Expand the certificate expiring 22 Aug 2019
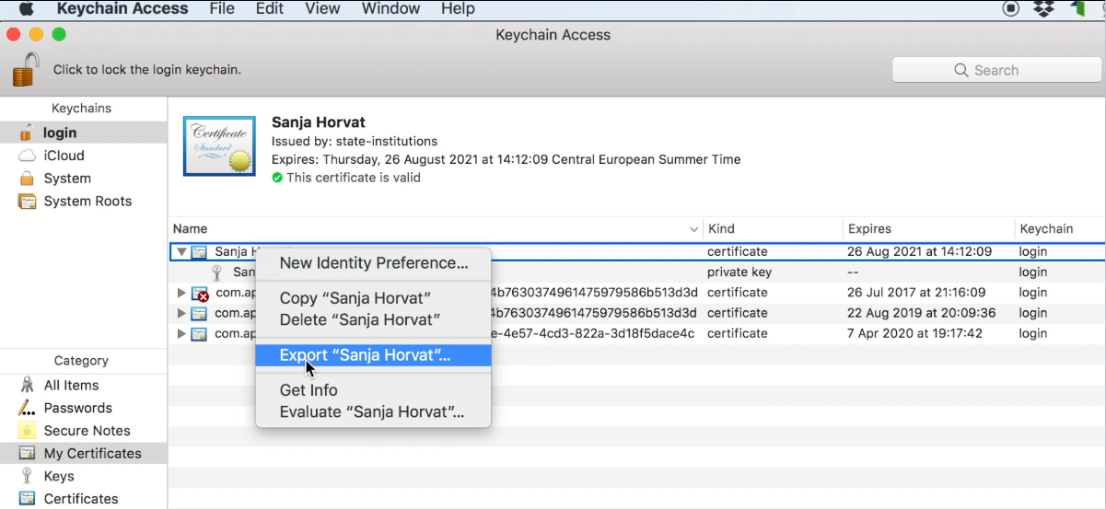This screenshot has width=1106, height=509. pyautogui.click(x=181, y=313)
